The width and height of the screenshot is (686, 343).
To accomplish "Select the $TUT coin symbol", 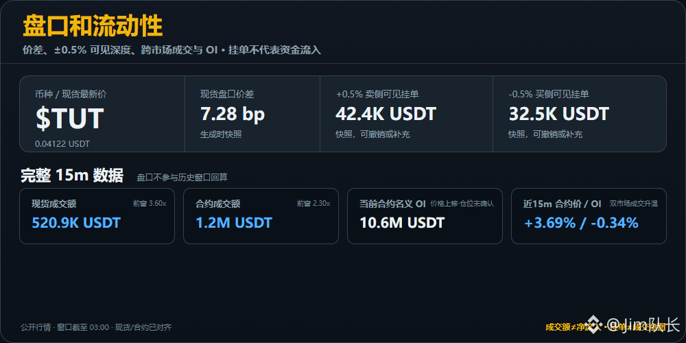I will click(69, 118).
